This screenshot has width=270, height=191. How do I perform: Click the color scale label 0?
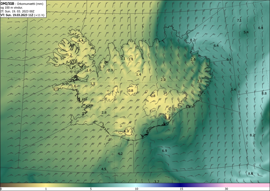pos(1,189)
